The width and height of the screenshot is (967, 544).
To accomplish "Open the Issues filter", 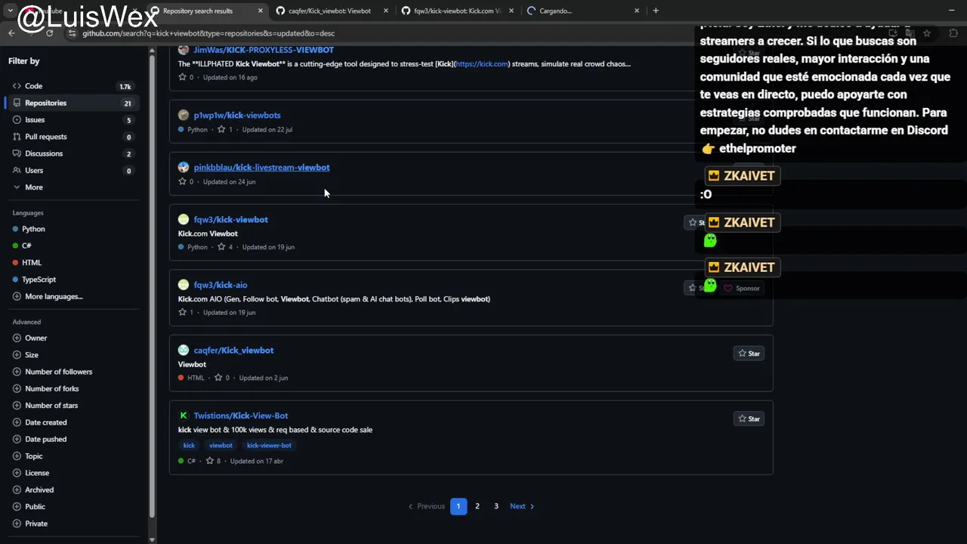I will pyautogui.click(x=73, y=119).
